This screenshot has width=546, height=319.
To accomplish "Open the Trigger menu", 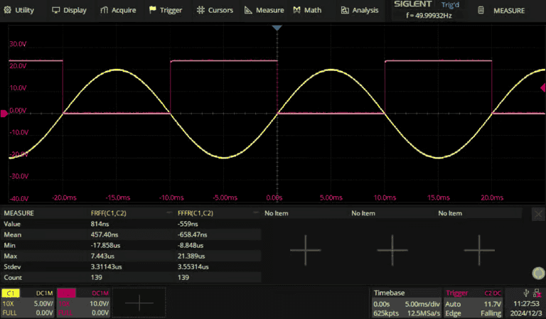I will click(166, 10).
